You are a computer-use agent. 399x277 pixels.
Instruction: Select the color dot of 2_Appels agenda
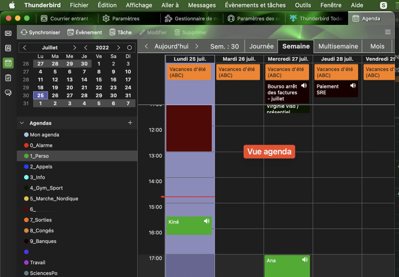point(26,167)
